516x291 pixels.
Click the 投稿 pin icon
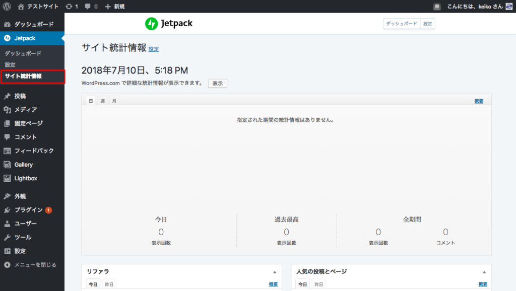pos(7,96)
